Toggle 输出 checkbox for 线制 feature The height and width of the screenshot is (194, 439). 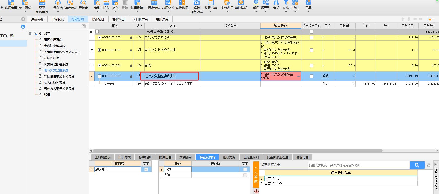tap(245, 175)
